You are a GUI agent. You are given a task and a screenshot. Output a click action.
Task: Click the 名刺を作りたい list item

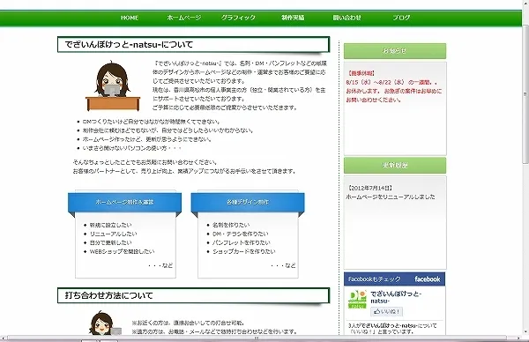tap(231, 225)
